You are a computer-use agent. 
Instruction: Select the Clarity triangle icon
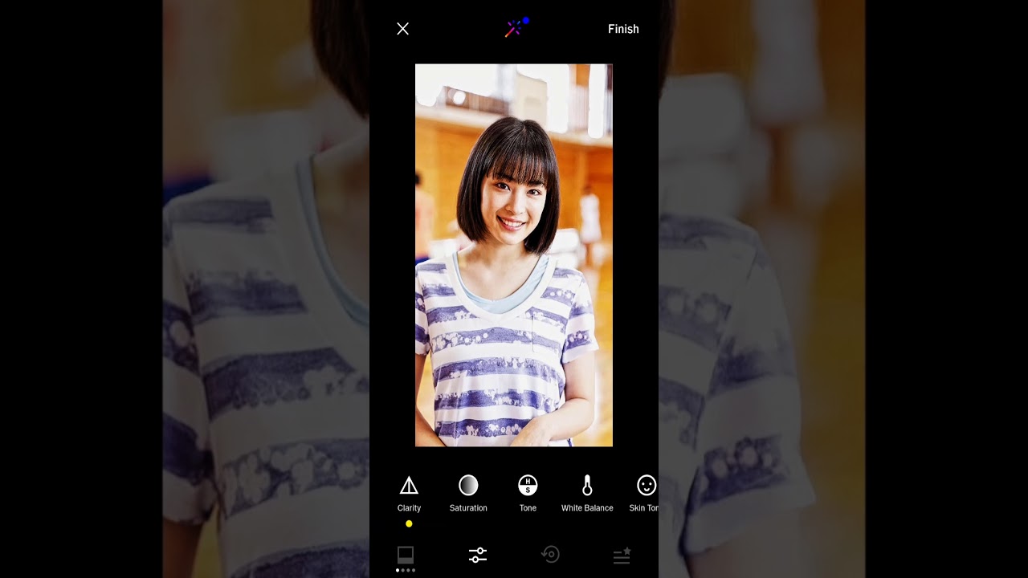[409, 485]
